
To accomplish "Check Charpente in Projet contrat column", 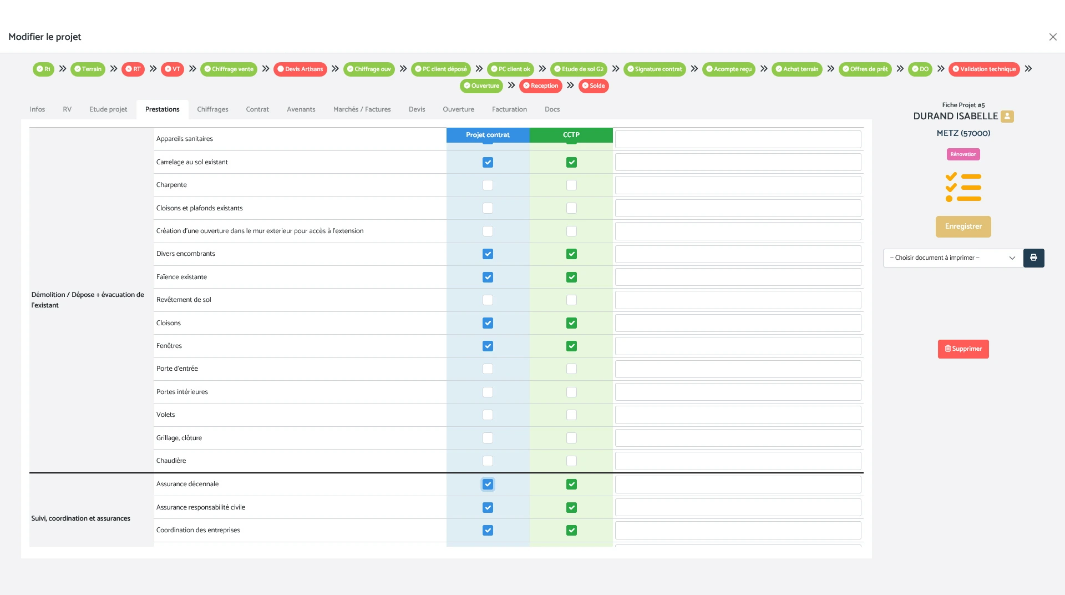I will point(488,185).
